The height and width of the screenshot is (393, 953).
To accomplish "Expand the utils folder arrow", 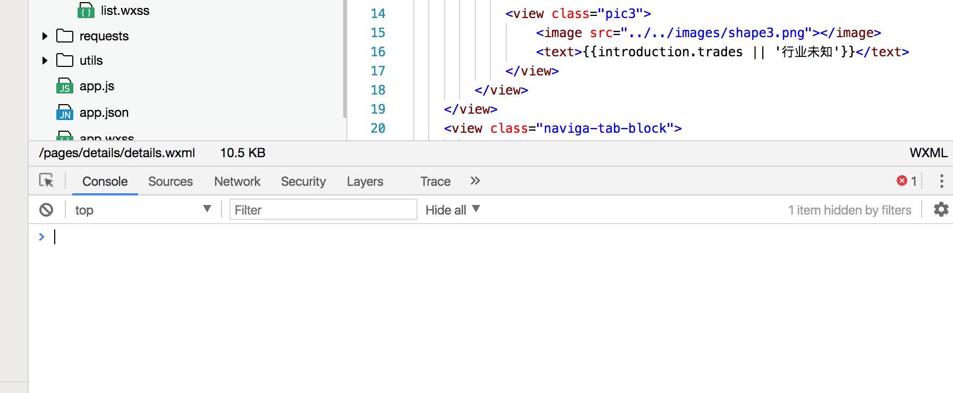I will click(45, 61).
